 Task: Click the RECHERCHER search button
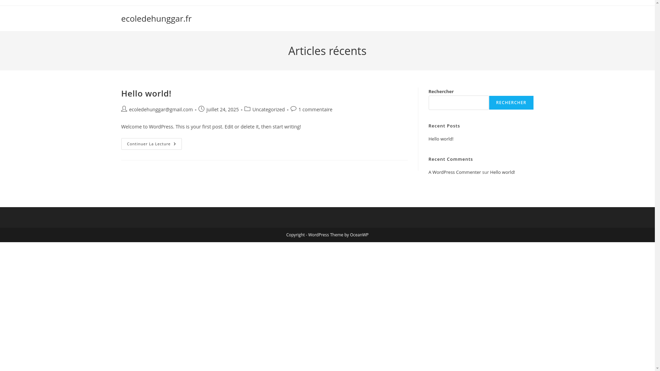click(511, 103)
